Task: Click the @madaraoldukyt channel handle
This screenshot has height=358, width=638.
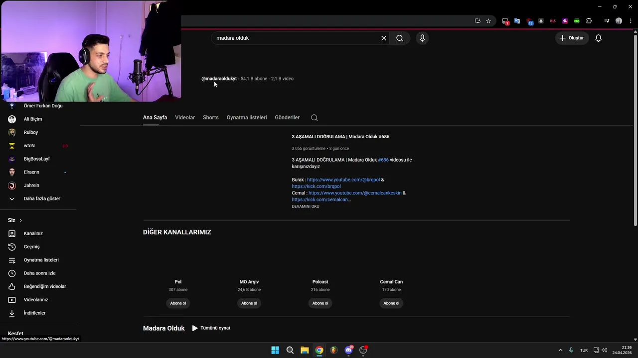Action: tap(219, 79)
